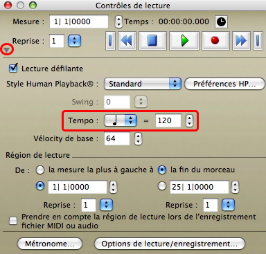This screenshot has height=254, width=266.
Task: Close the Contrôles de lecture window
Action: (x=8, y=5)
